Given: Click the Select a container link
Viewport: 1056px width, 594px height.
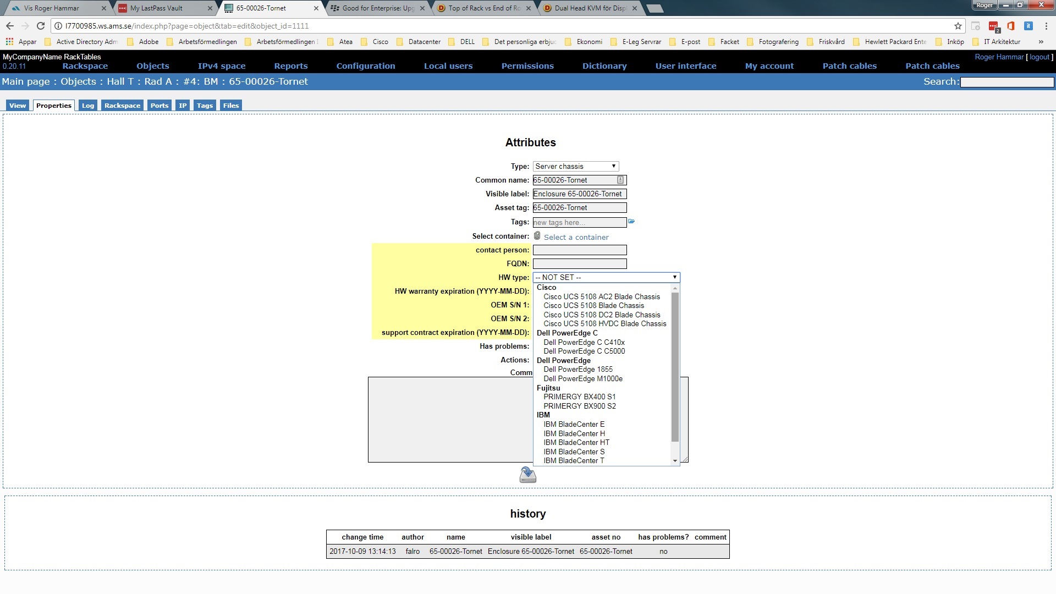Looking at the screenshot, I should (x=576, y=237).
